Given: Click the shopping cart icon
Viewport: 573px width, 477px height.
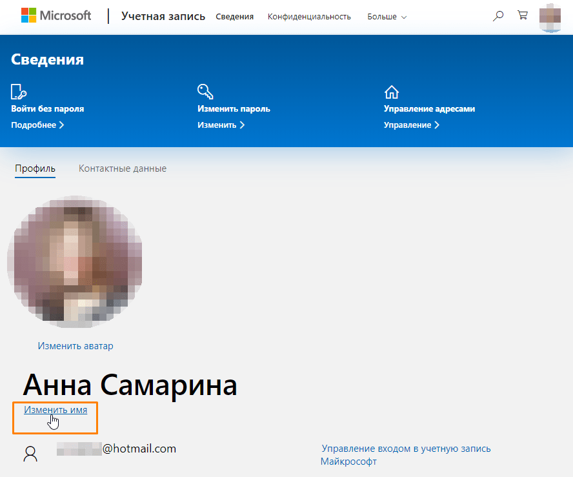Looking at the screenshot, I should pos(522,15).
